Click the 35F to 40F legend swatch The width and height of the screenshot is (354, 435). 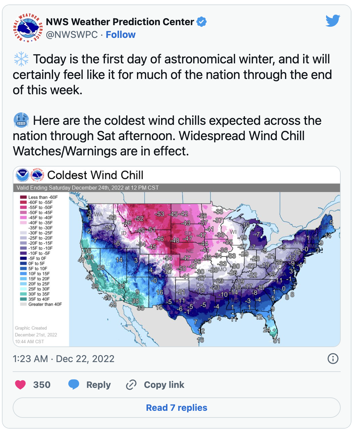tap(23, 299)
